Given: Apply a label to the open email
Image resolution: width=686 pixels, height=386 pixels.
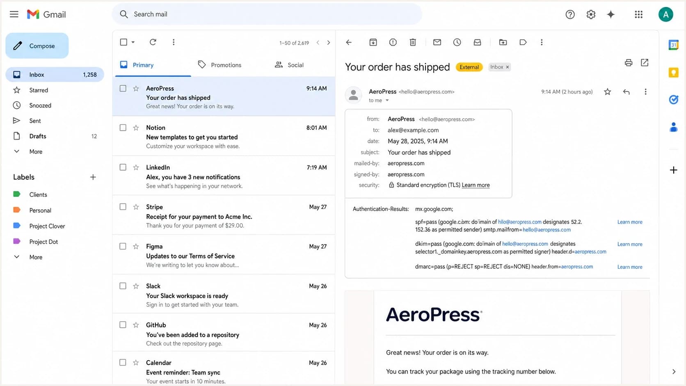Looking at the screenshot, I should [x=523, y=42].
